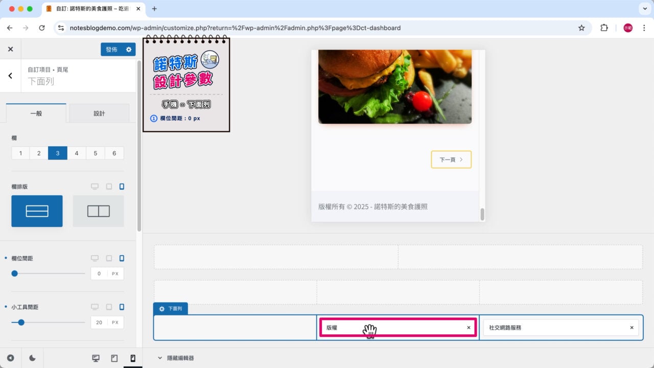Select 4 columns option
The height and width of the screenshot is (368, 654).
[77, 153]
